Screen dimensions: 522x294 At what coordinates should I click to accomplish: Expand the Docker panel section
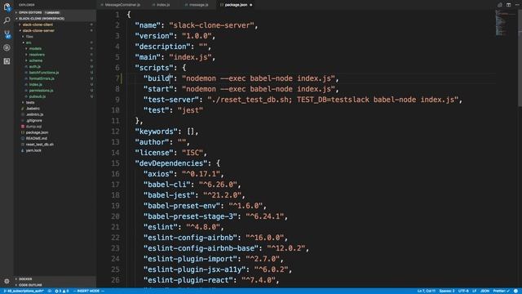55,279
